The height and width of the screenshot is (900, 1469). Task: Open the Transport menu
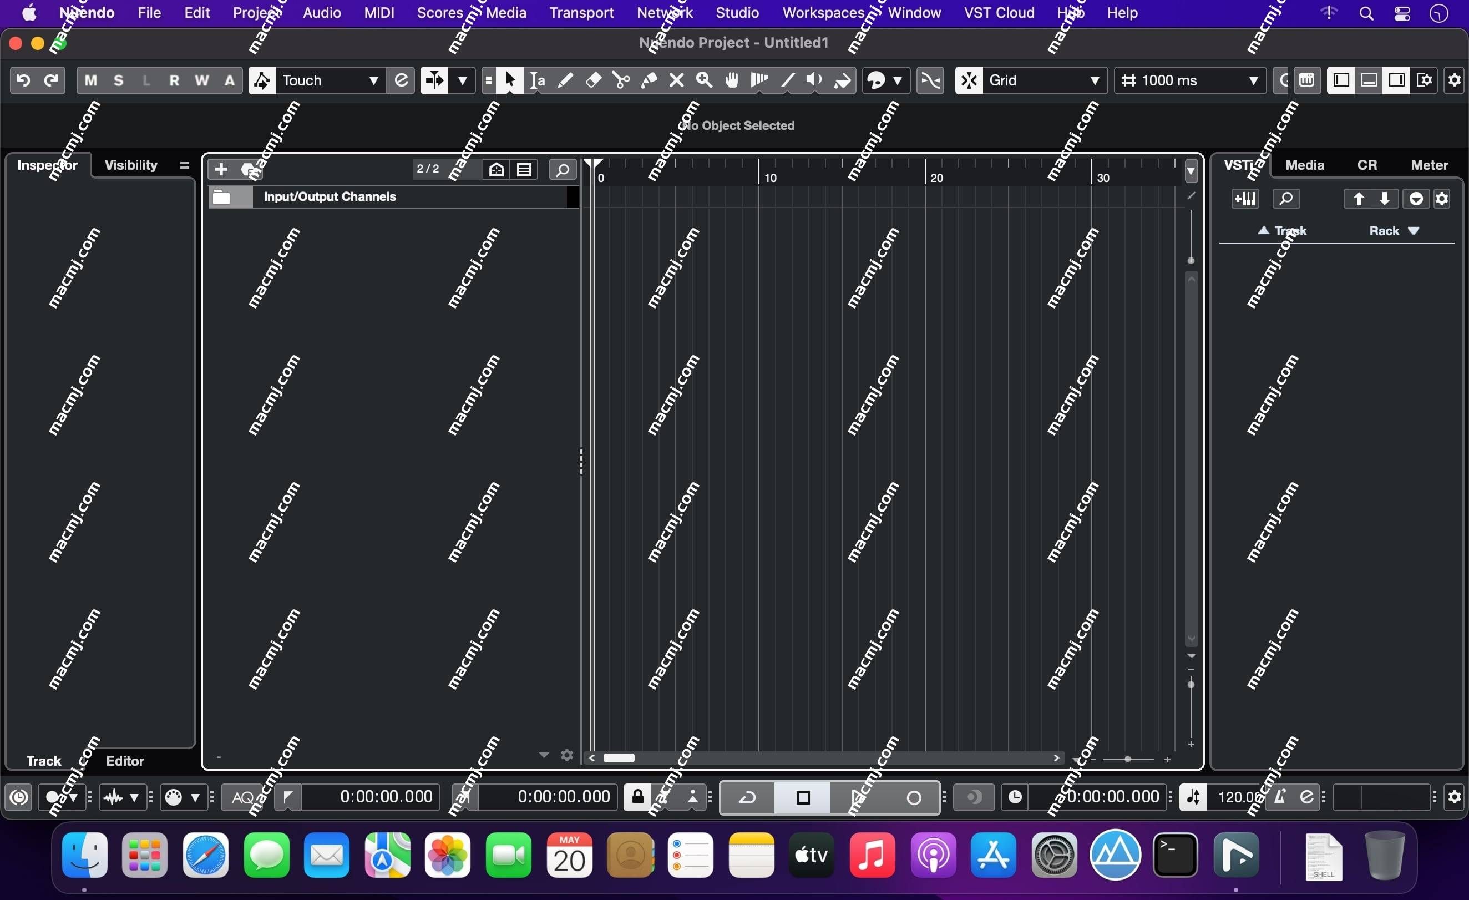point(581,13)
